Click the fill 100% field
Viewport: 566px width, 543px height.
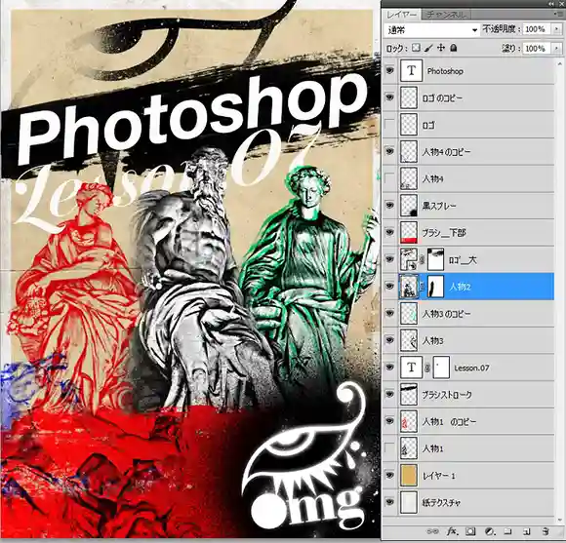[537, 48]
